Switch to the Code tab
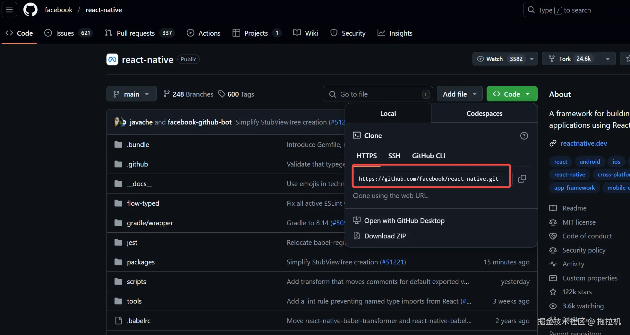Screen dimensions: 630x335 coord(19,33)
